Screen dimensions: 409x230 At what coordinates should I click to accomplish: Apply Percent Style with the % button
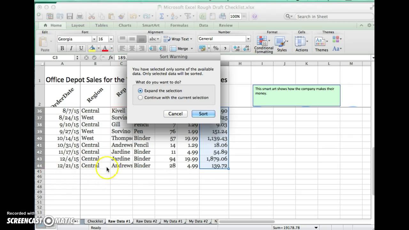(216, 48)
